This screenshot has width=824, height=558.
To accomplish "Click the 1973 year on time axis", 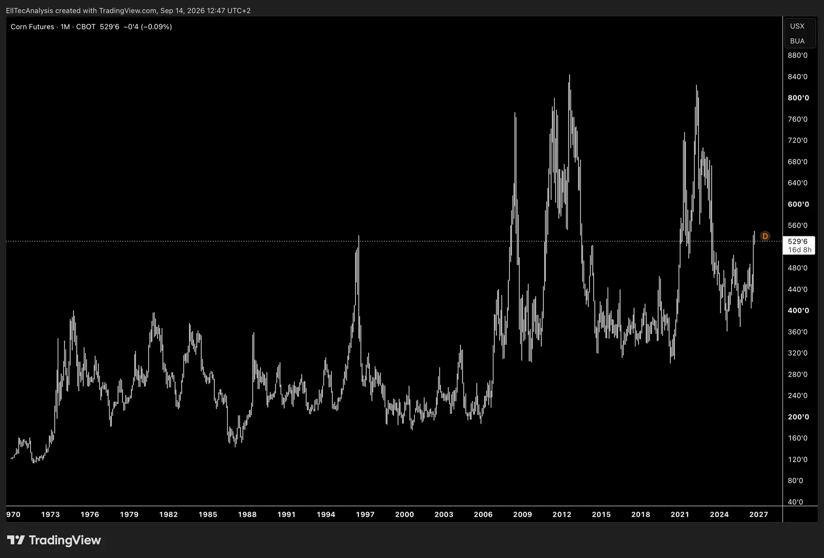I will tap(50, 514).
